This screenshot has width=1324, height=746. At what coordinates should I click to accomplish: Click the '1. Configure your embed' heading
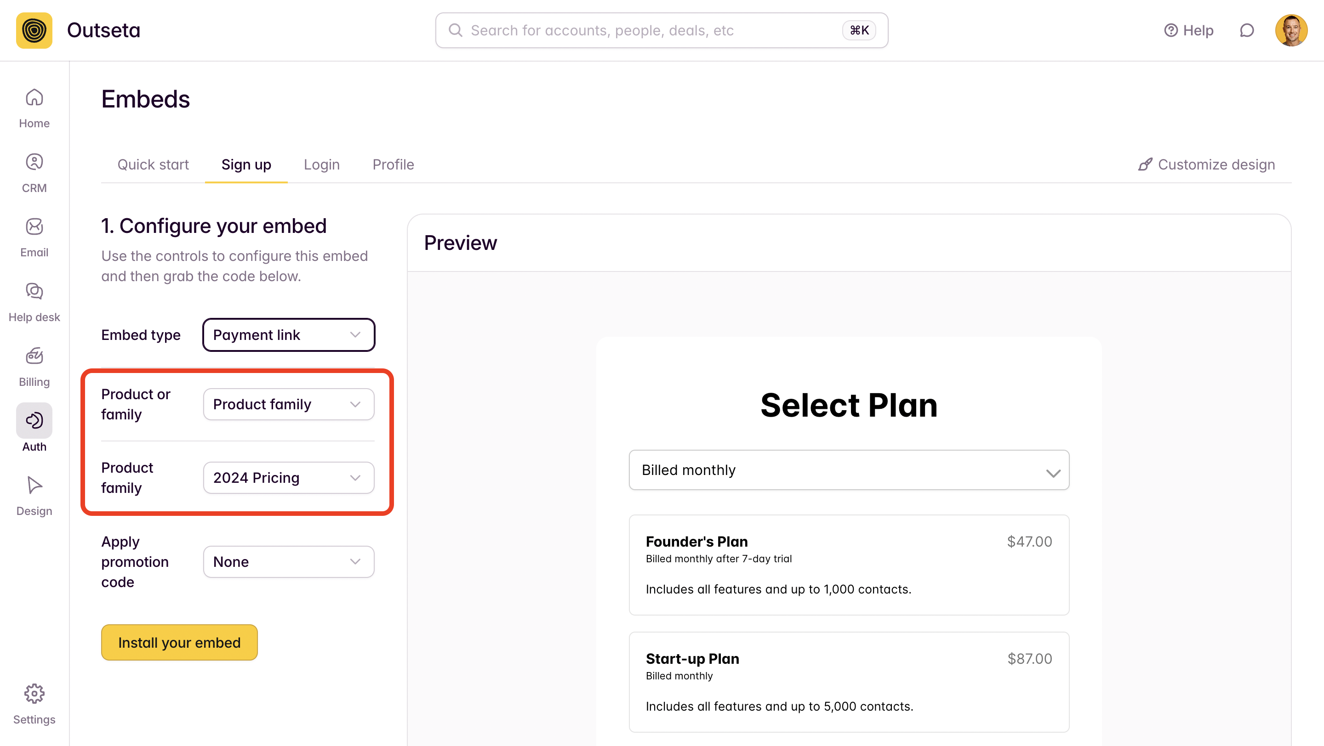(214, 226)
